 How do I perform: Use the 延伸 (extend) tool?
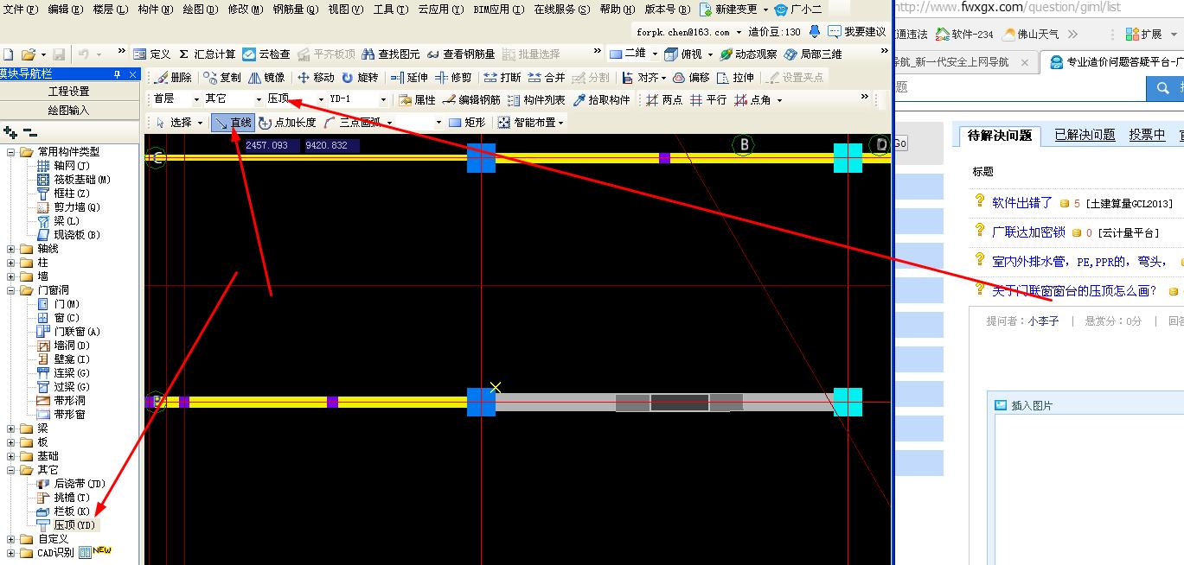(409, 78)
